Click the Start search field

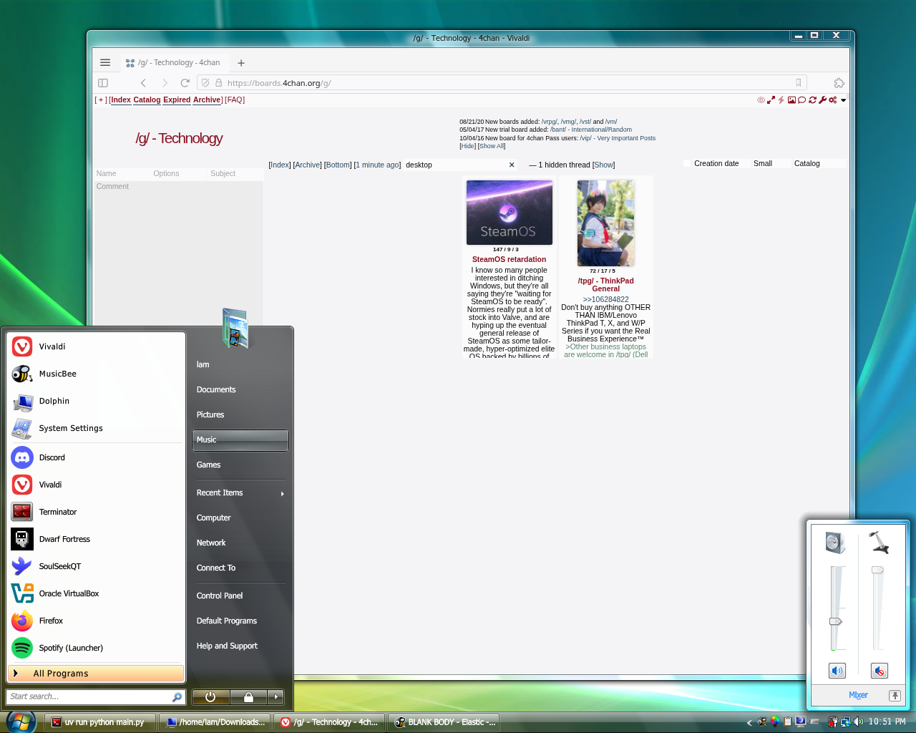[96, 696]
